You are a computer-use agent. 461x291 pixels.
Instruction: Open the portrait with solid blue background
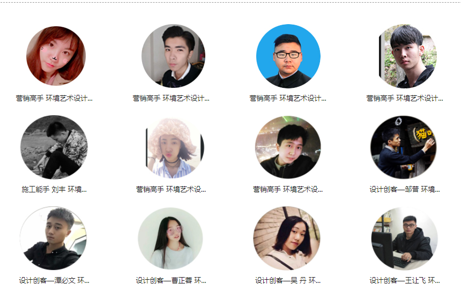(288, 56)
